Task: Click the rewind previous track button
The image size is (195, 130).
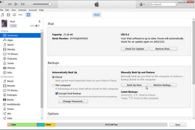Action: tap(9, 4)
